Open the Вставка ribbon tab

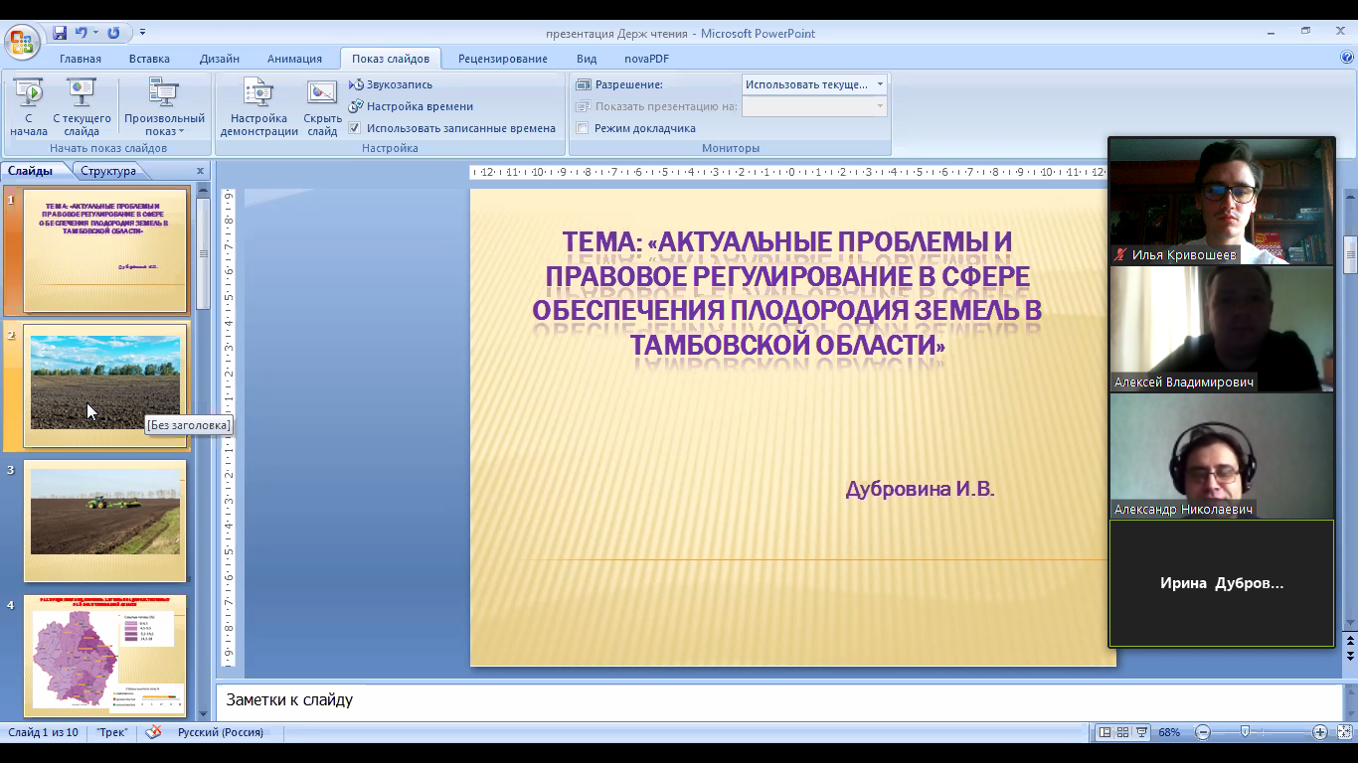149,59
